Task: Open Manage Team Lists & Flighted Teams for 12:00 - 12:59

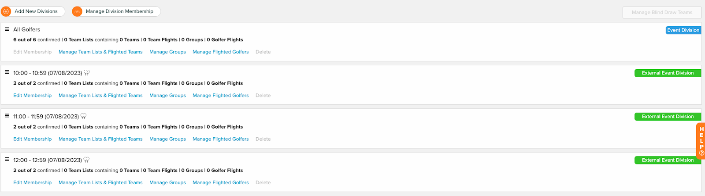Action: [x=100, y=182]
